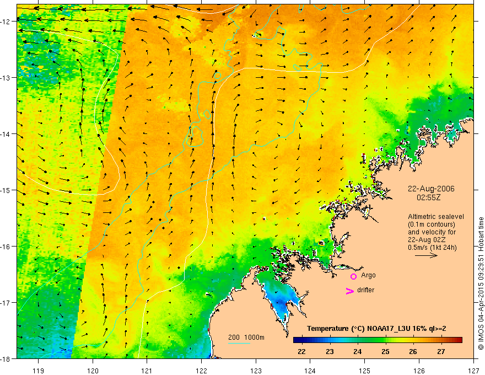Click the IMOS copyright timestamp text
Image resolution: width=485 pixels, height=375 pixels.
pyautogui.click(x=481, y=283)
